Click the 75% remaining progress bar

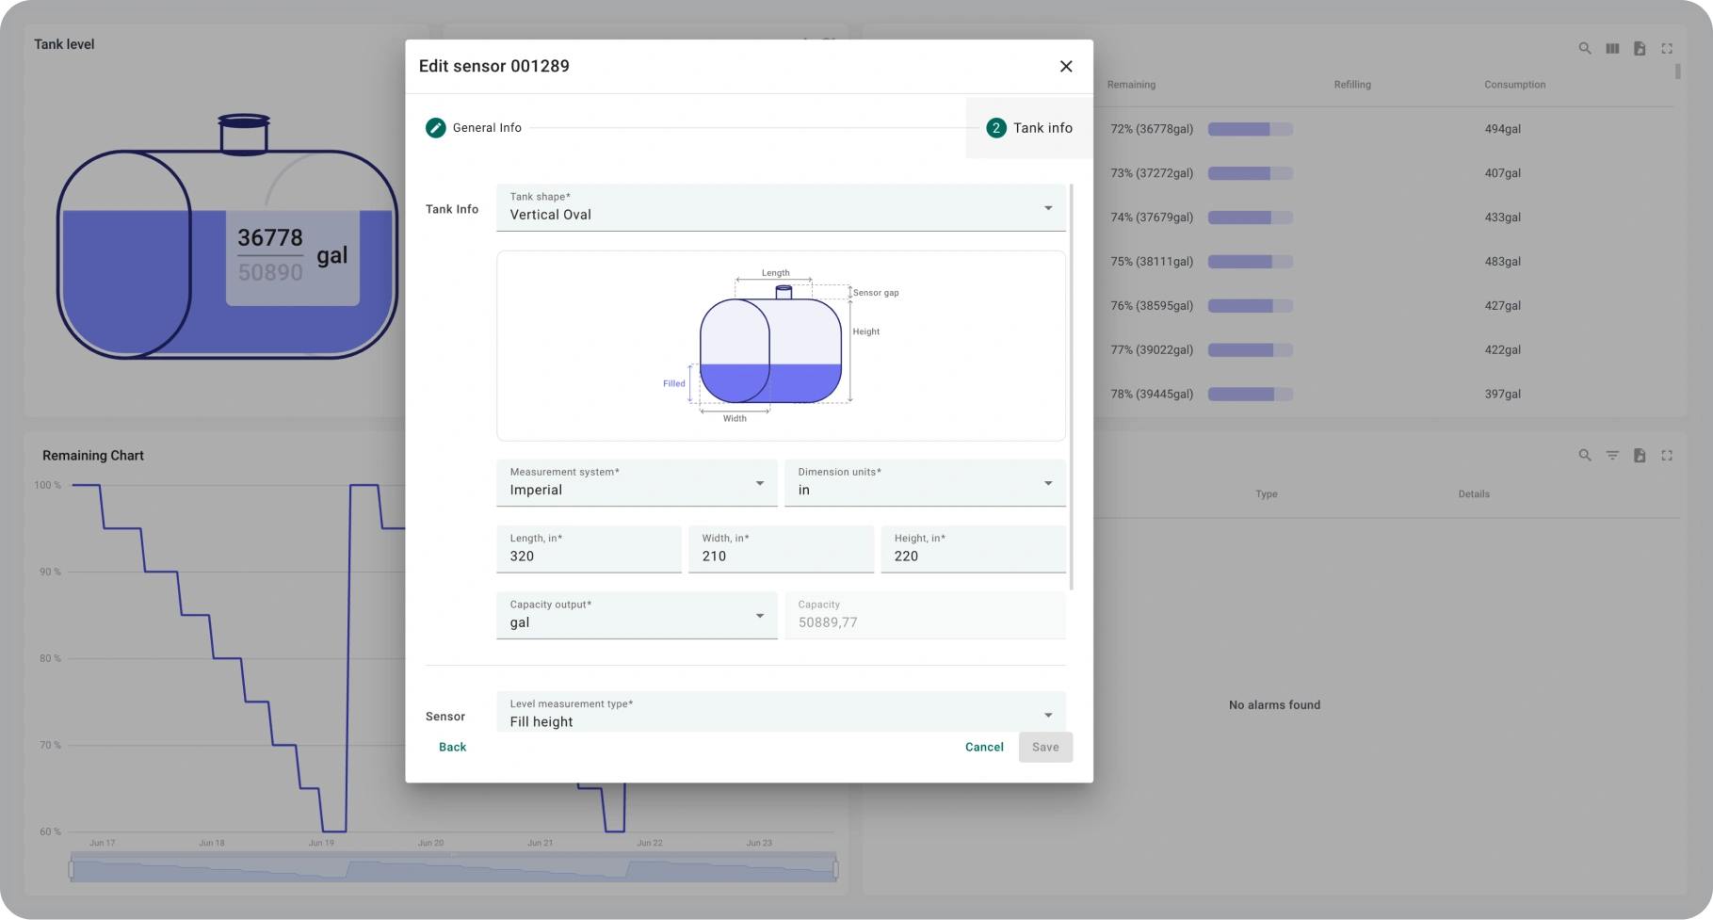point(1251,261)
